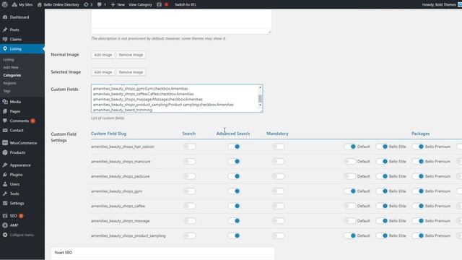462x260 pixels.
Task: Toggle Default package for gym field
Action: [x=350, y=191]
